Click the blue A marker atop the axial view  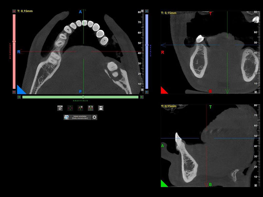click(x=80, y=12)
